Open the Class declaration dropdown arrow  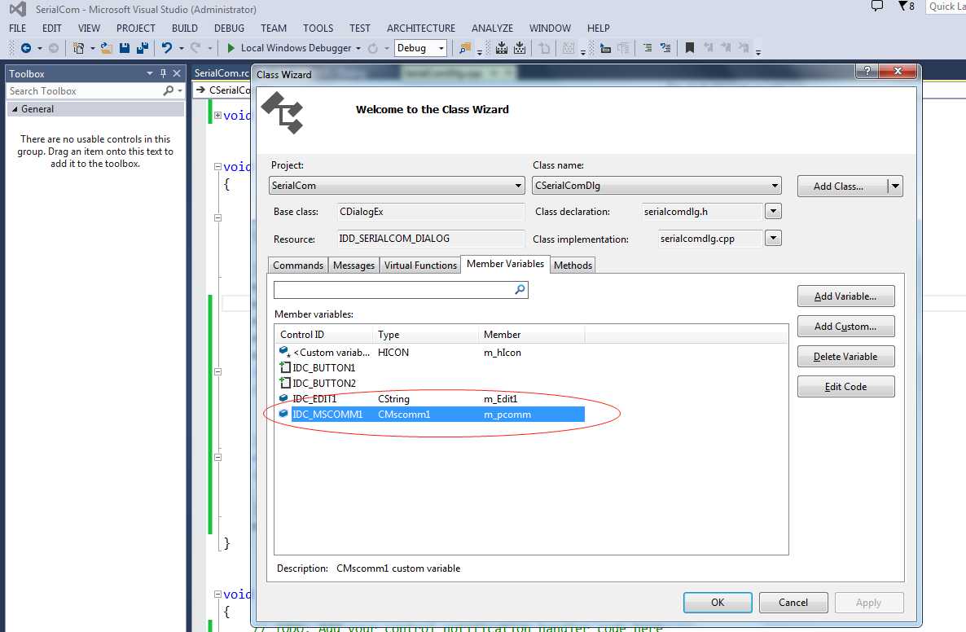(x=773, y=211)
